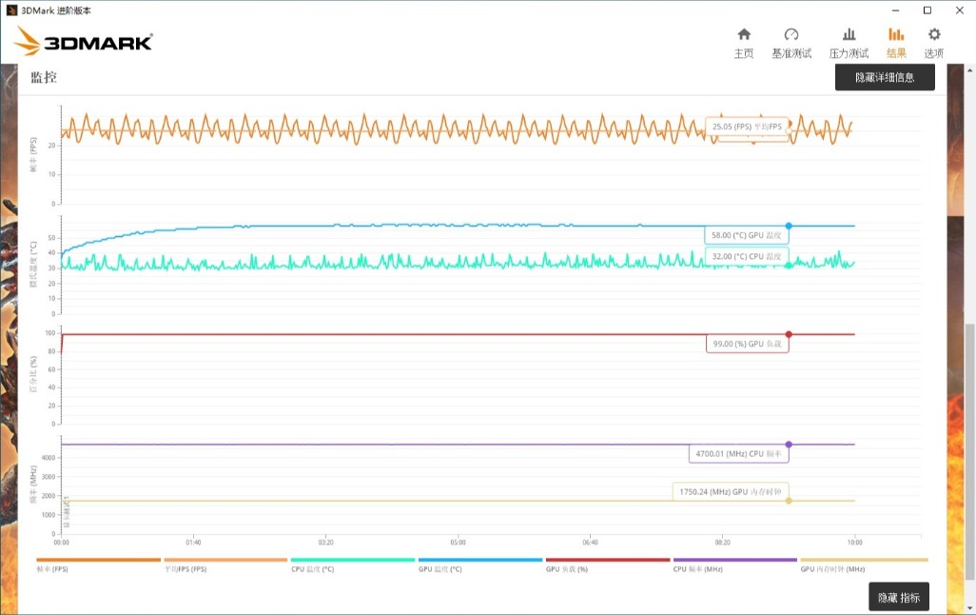Click the CPU 频率 purple legend swatch
976x615 pixels.
735,560
